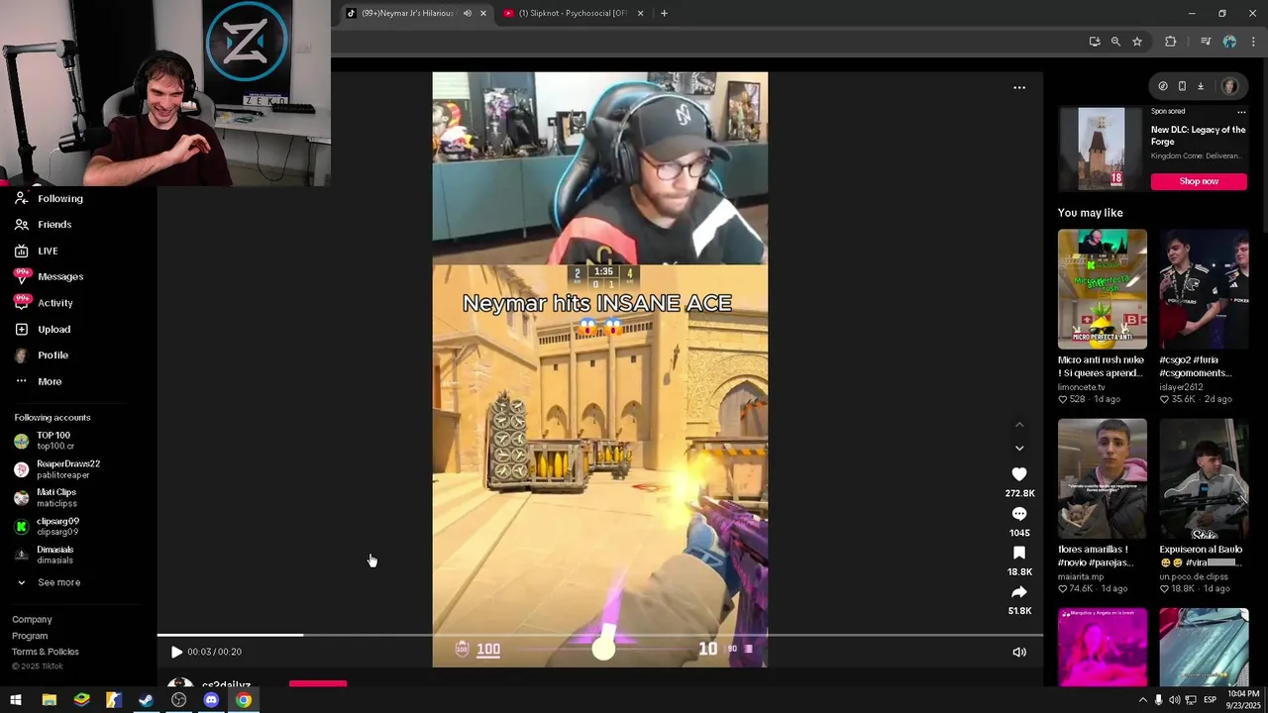Open video options three-dot menu
Image resolution: width=1268 pixels, height=713 pixels.
point(1019,87)
